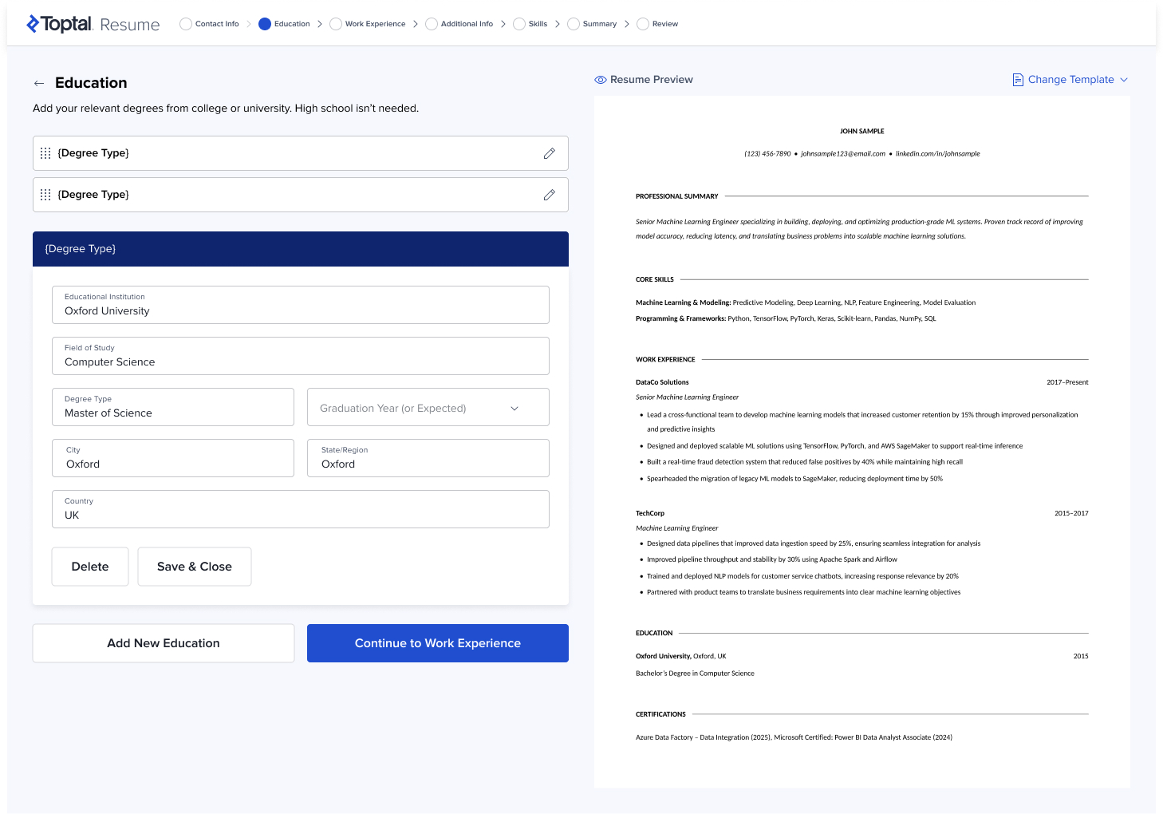Screen dimensions: 1163x814
Task: Click the pencil edit icon on the first Degree Type row
Action: pyautogui.click(x=550, y=153)
